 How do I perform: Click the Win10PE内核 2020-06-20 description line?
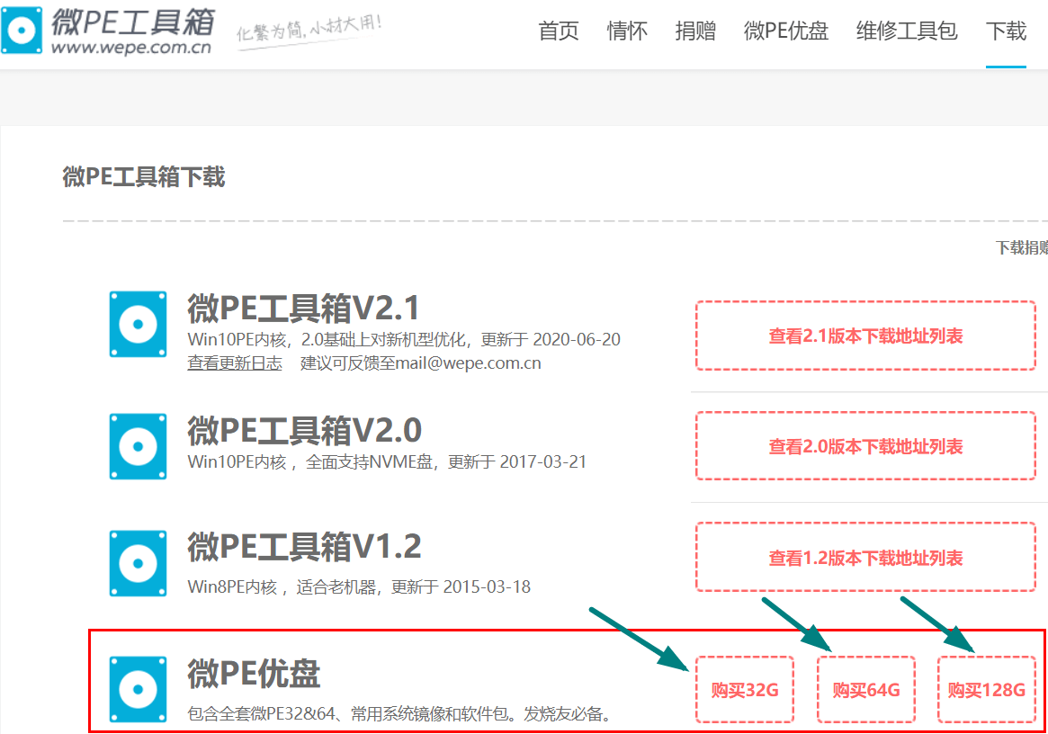[404, 339]
